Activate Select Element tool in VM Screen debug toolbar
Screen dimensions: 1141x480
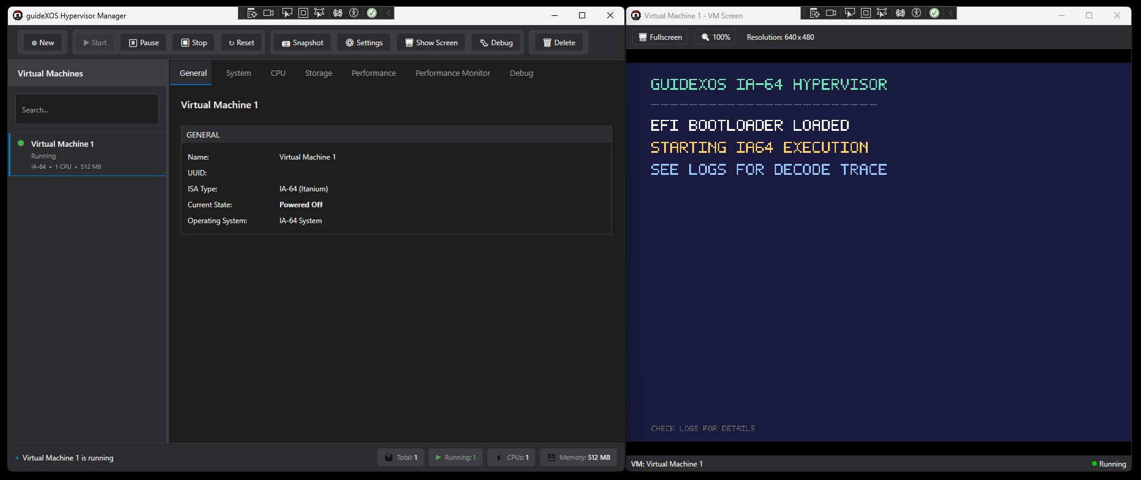tap(849, 13)
